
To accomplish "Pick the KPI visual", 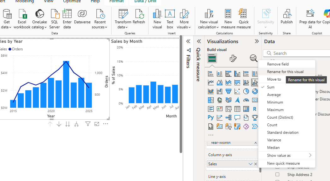I will (219, 109).
